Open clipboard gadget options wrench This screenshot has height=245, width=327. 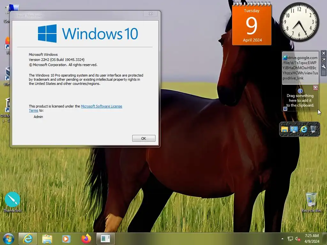[323, 66]
